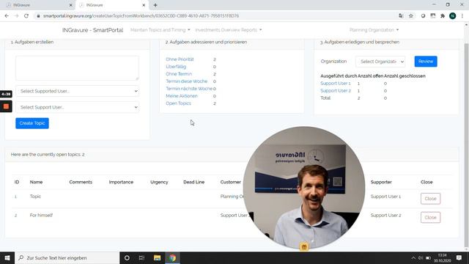Click the webcam video overlay
The image size is (469, 264).
click(x=304, y=188)
